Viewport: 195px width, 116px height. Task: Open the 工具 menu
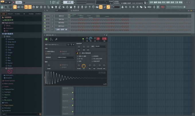[x=176, y=2]
